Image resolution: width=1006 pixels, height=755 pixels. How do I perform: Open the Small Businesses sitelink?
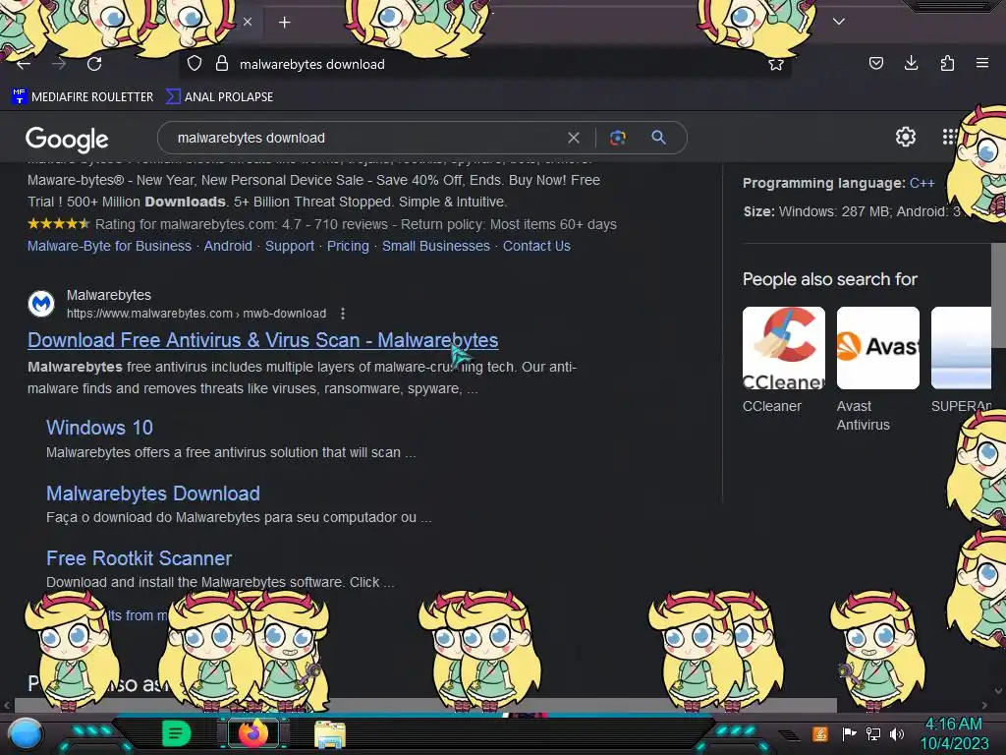tap(435, 246)
